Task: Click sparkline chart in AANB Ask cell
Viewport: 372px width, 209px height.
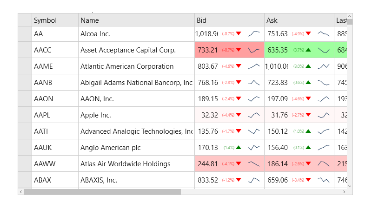Action: (324, 82)
